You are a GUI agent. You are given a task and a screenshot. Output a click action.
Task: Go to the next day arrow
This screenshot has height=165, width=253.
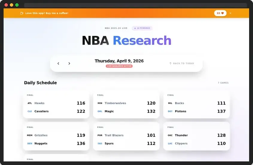(x=69, y=63)
